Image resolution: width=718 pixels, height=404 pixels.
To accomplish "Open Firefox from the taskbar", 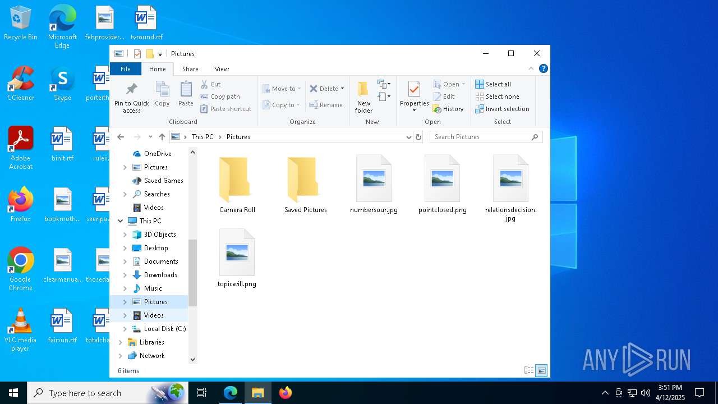I will pyautogui.click(x=286, y=393).
